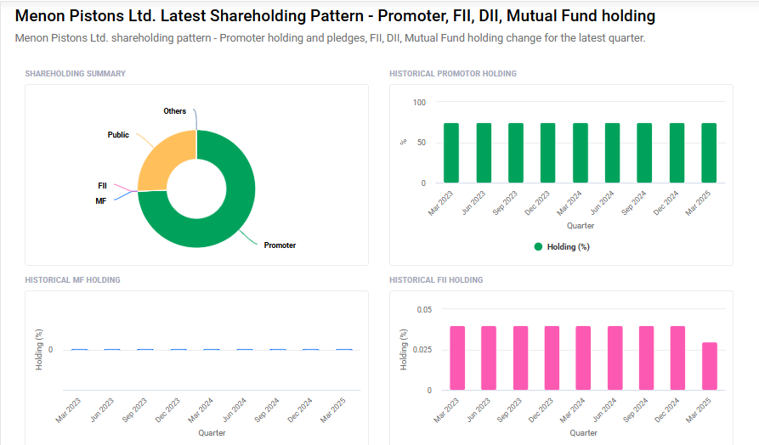Select Sep 2023 pink bar in FII chart
This screenshot has width=759, height=445.
pos(520,358)
